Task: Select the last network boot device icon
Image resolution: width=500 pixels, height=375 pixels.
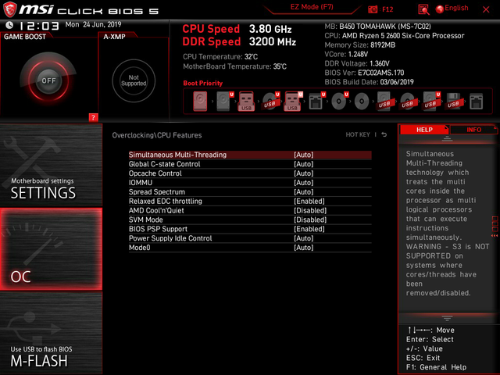Action: pyautogui.click(x=476, y=102)
